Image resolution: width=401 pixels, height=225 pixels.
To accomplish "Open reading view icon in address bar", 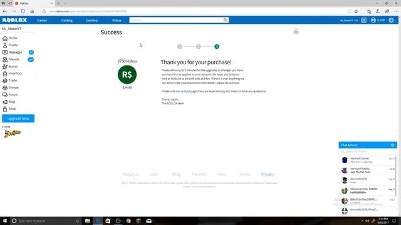I will (349, 11).
